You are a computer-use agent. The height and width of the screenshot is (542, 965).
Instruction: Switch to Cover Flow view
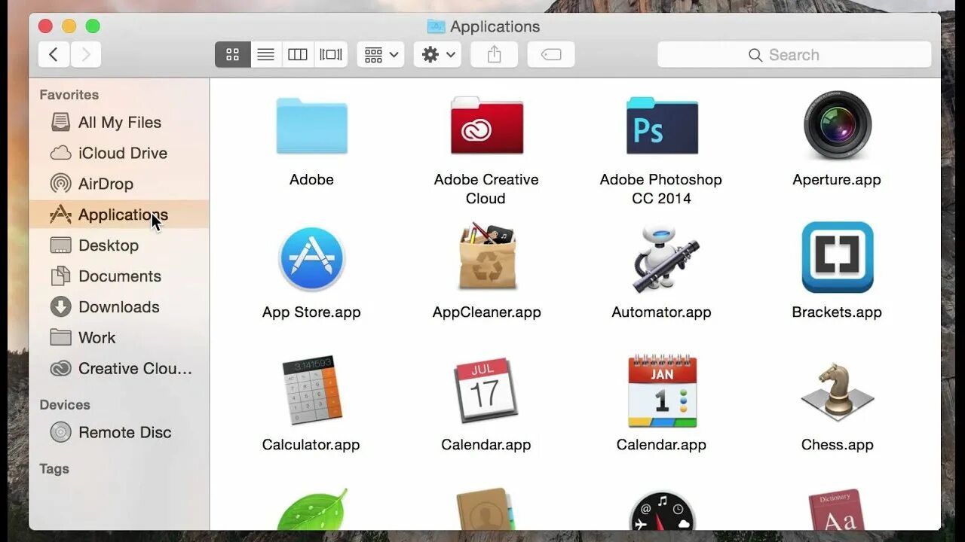[331, 55]
